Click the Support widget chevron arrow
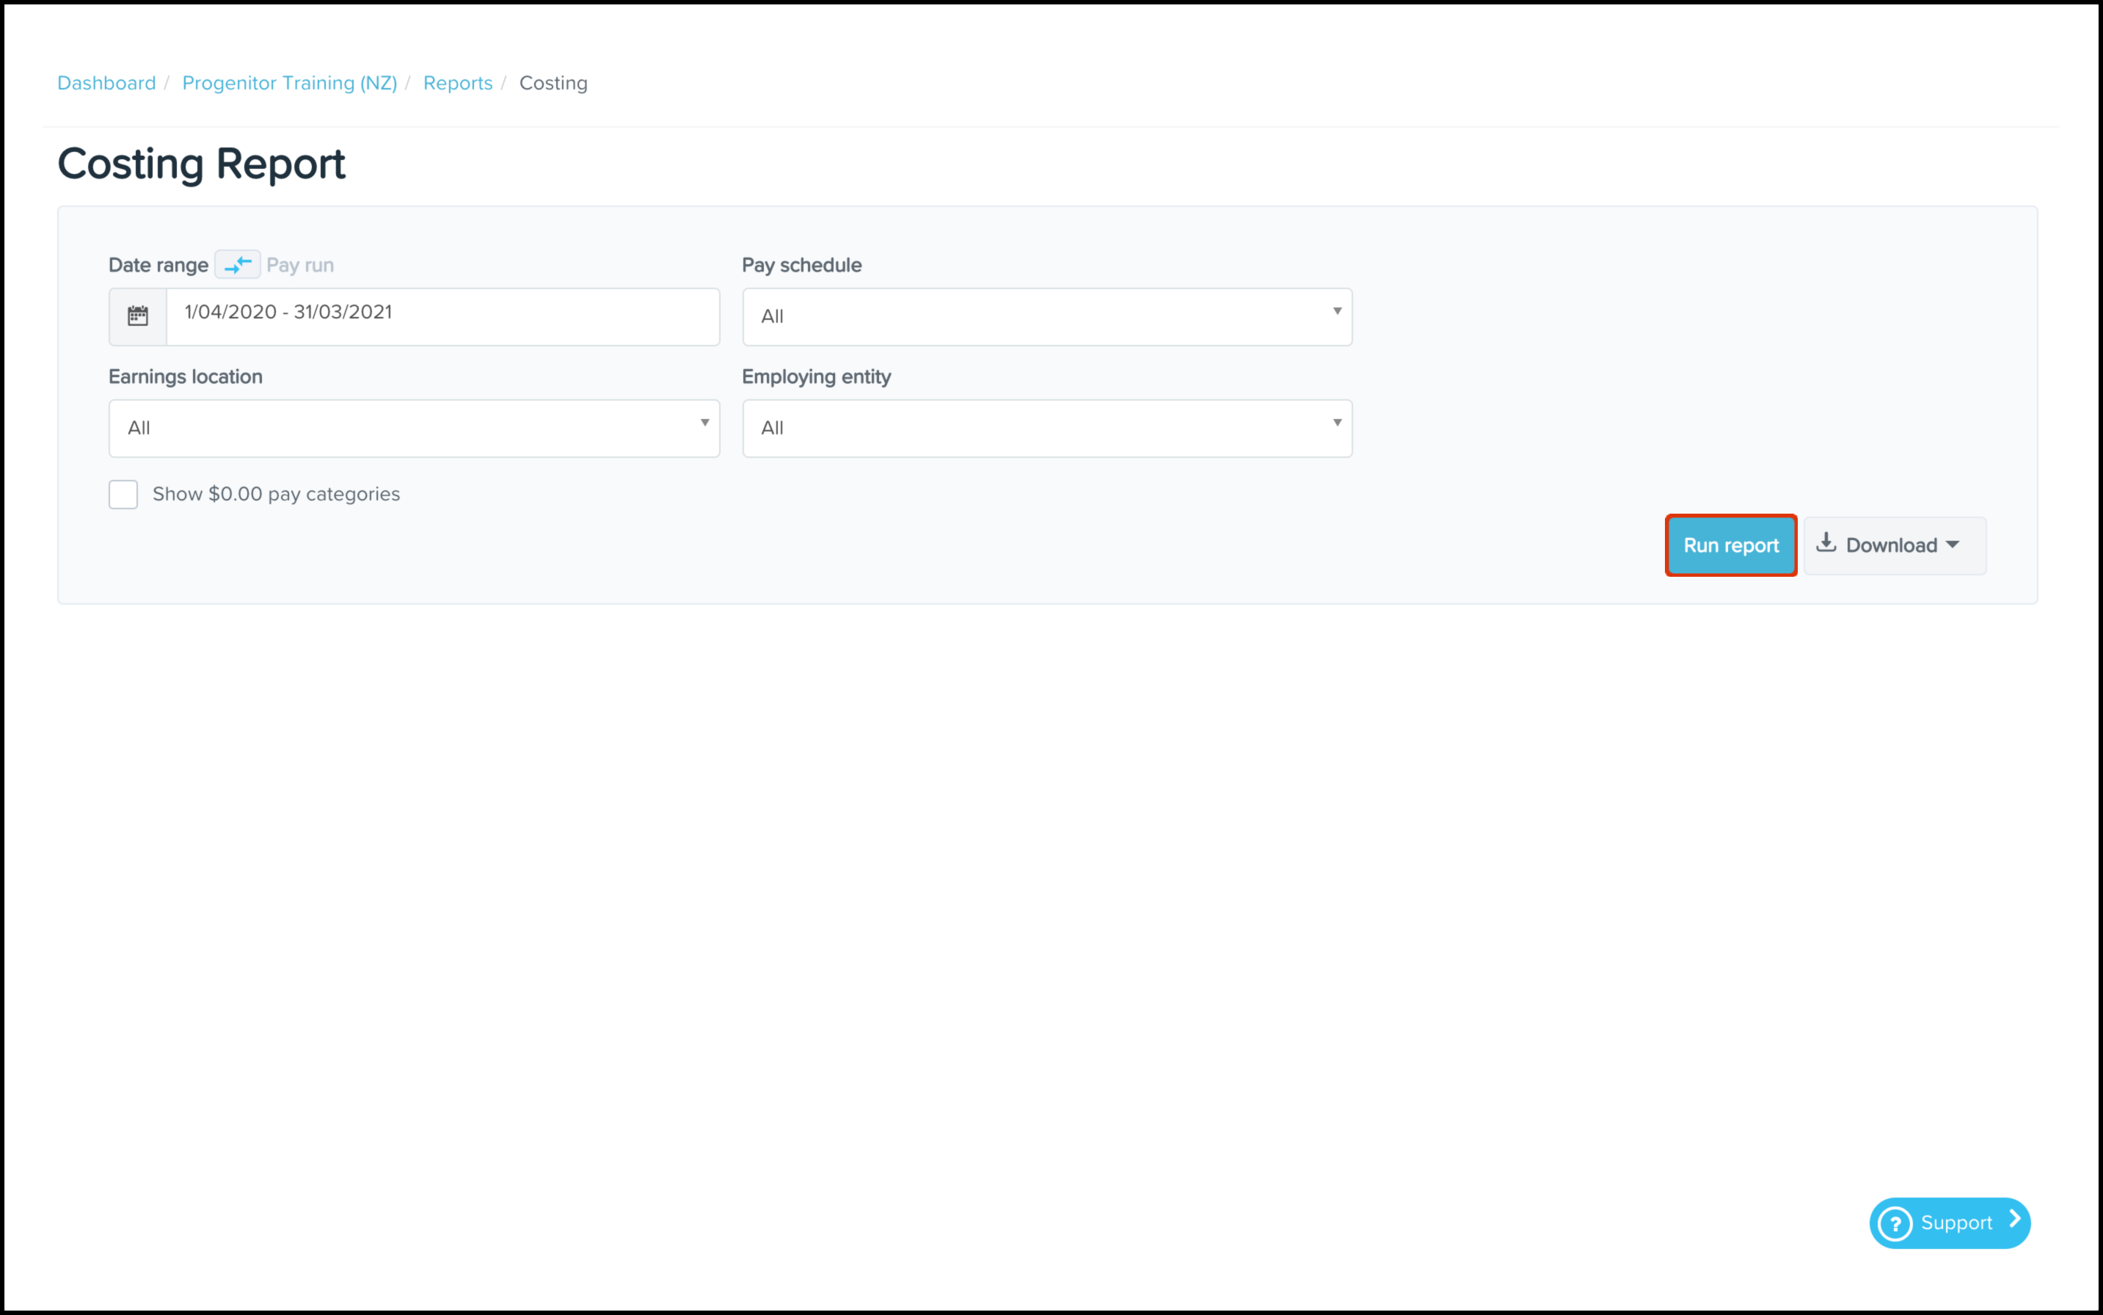 2013,1220
